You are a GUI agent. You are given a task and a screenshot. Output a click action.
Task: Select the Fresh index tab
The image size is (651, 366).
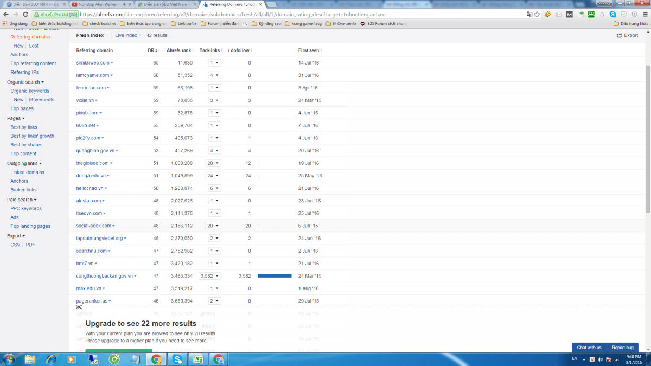coord(90,35)
